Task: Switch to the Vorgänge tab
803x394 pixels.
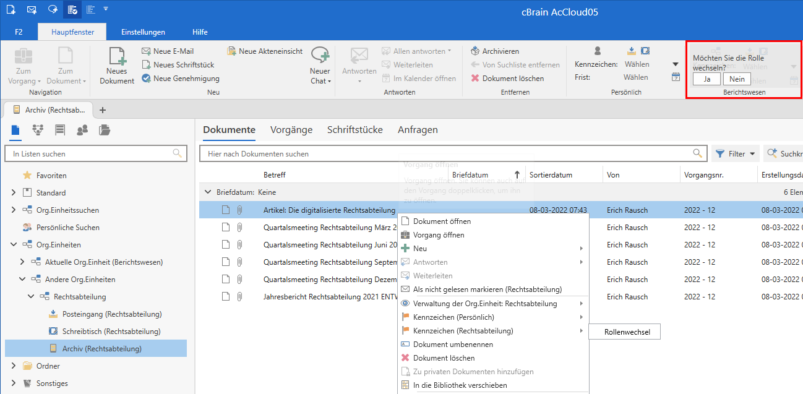Action: (291, 130)
